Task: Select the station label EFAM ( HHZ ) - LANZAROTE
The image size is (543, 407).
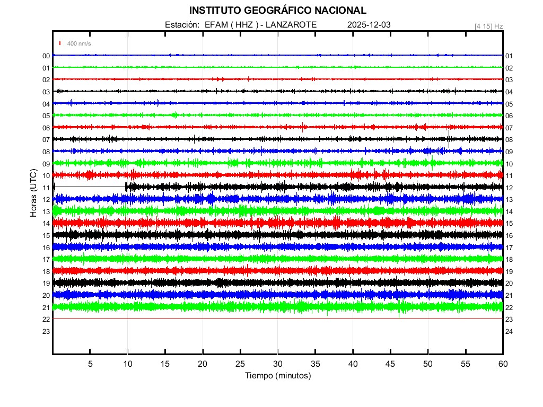Action: point(241,25)
